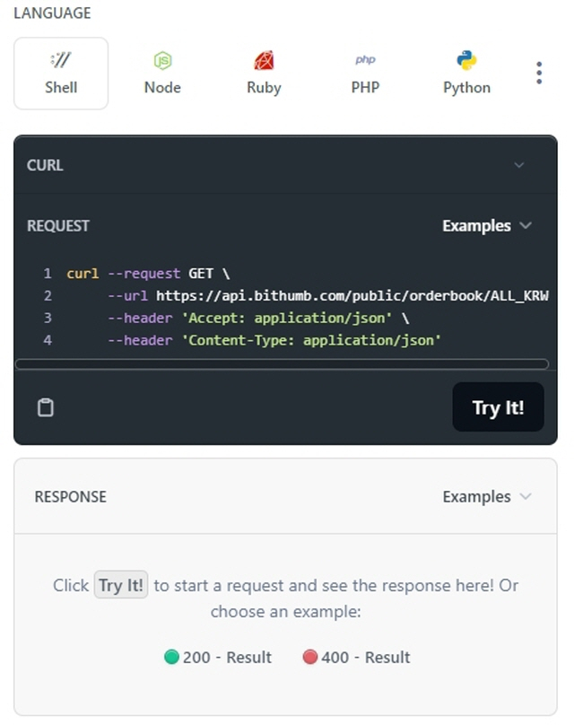Viewport: 574px width, 725px height.
Task: Choose the Python language icon
Action: click(466, 61)
